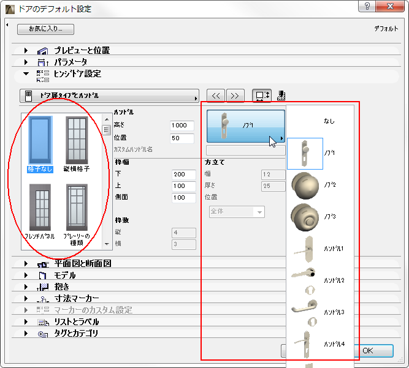Viewport: 409px width, 368px height.
Task: Expand the モデル panel
Action: [x=26, y=275]
